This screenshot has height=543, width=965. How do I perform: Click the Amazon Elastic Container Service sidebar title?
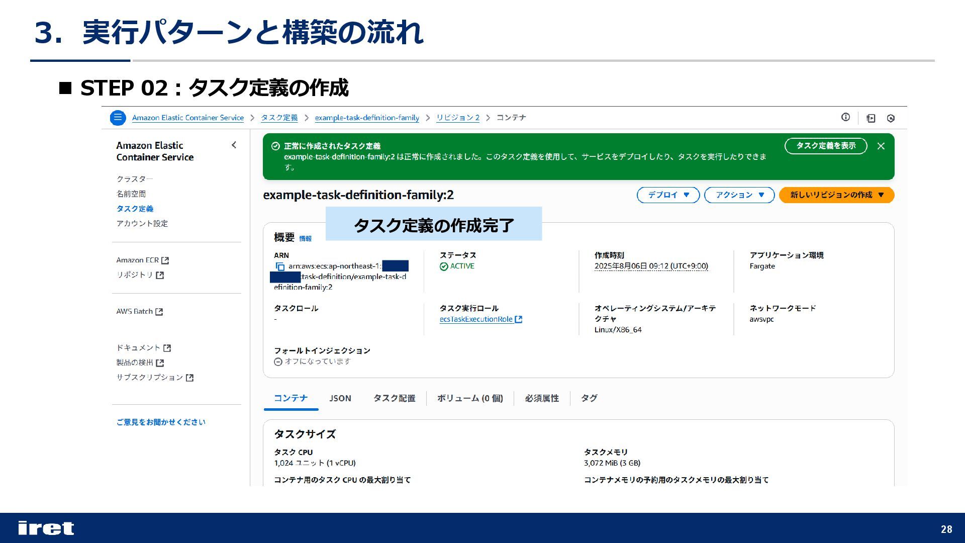[155, 151]
